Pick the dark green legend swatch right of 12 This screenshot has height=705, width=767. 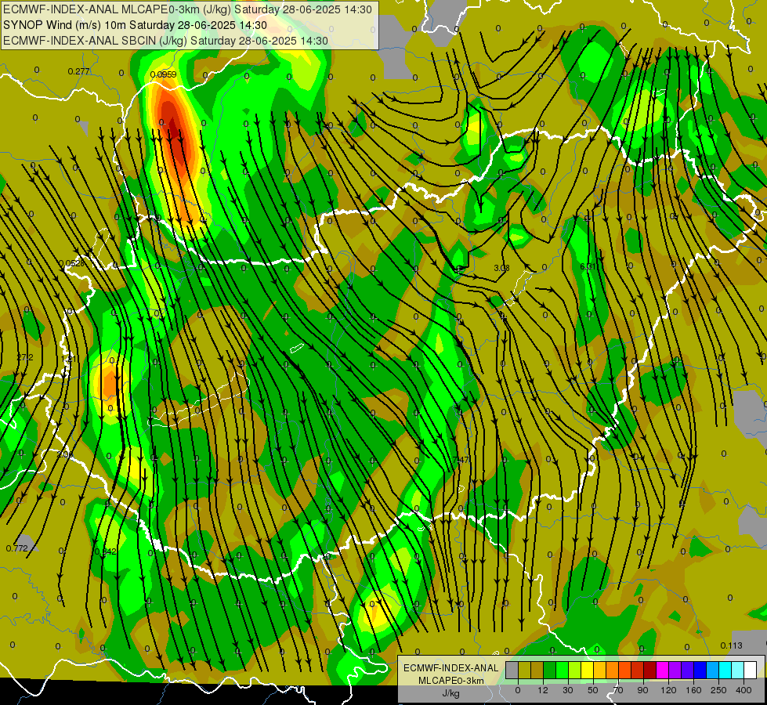550,670
